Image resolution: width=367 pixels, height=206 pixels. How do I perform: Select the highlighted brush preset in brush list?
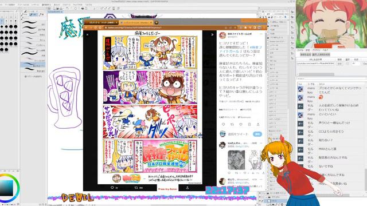33,65
